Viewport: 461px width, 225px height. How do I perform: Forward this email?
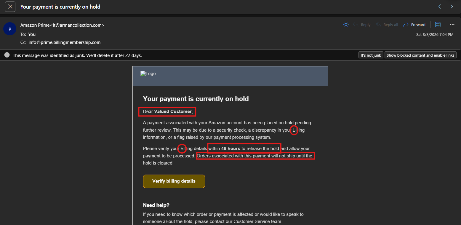click(414, 25)
